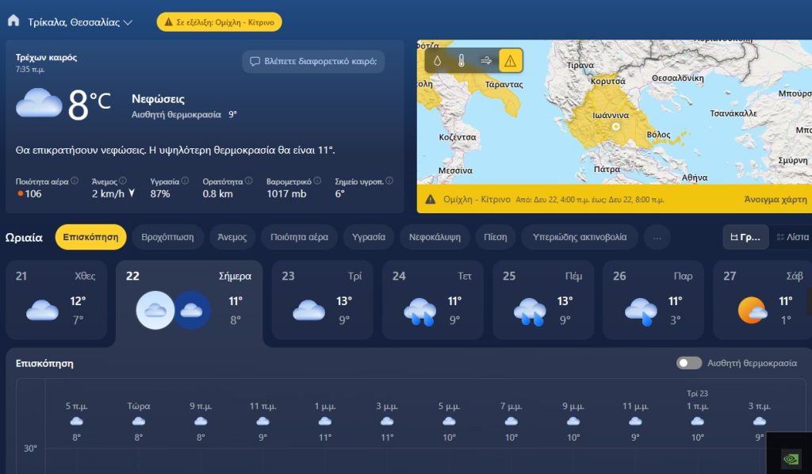
Task: Click Βλέπετε διαφορετικό καιρό feedback button
Action: coord(313,62)
